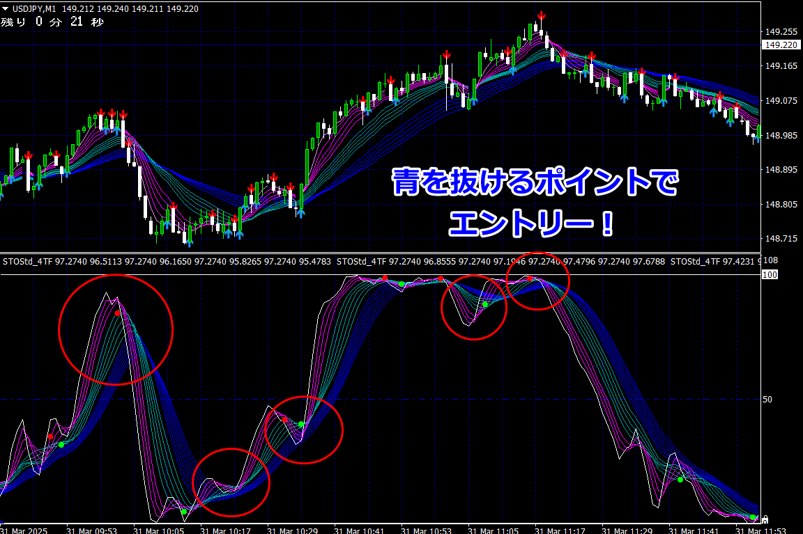803x534 pixels.
Task: Click the 149.165 price scale label
Action: (781, 66)
